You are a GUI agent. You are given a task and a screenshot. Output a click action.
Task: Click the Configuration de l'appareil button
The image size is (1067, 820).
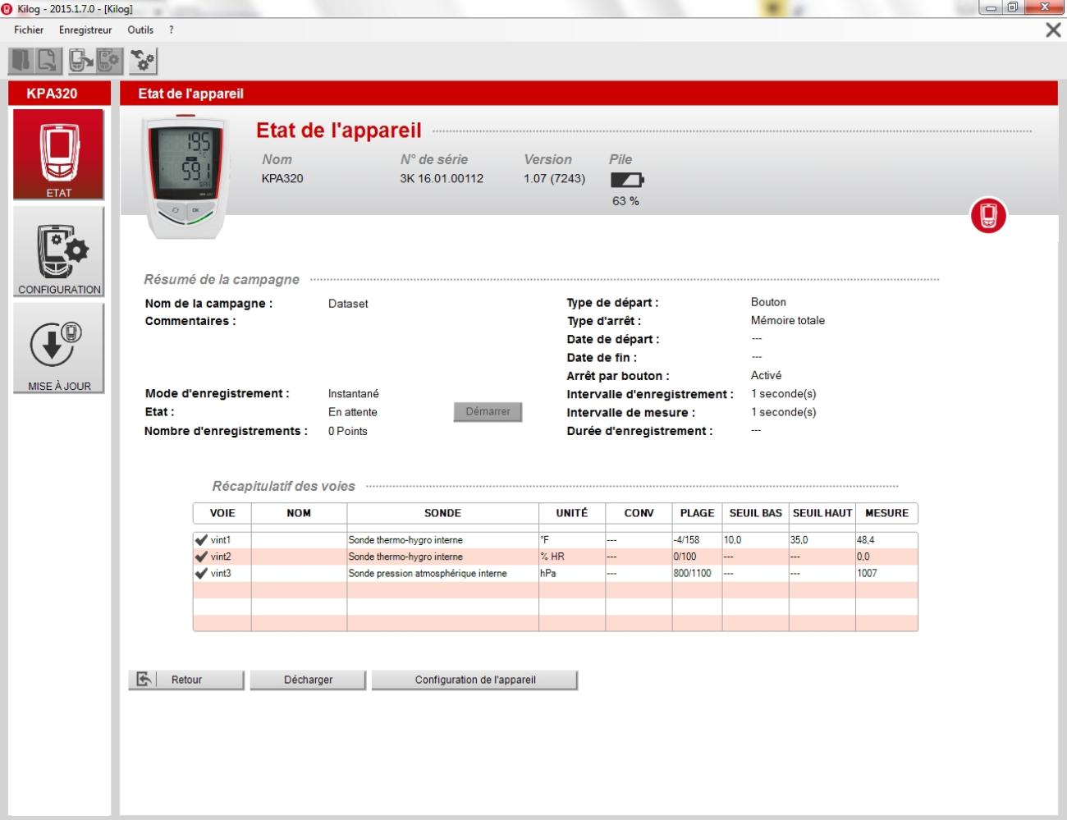tap(474, 680)
